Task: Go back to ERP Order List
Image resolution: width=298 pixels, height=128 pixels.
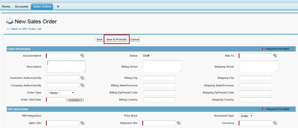Action: [x=24, y=29]
